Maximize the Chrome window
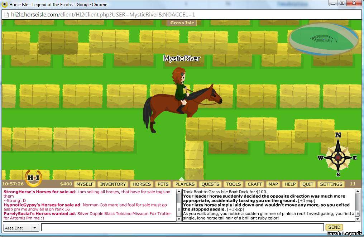Viewport: 364px width, 237px height. pyautogui.click(x=342, y=3)
